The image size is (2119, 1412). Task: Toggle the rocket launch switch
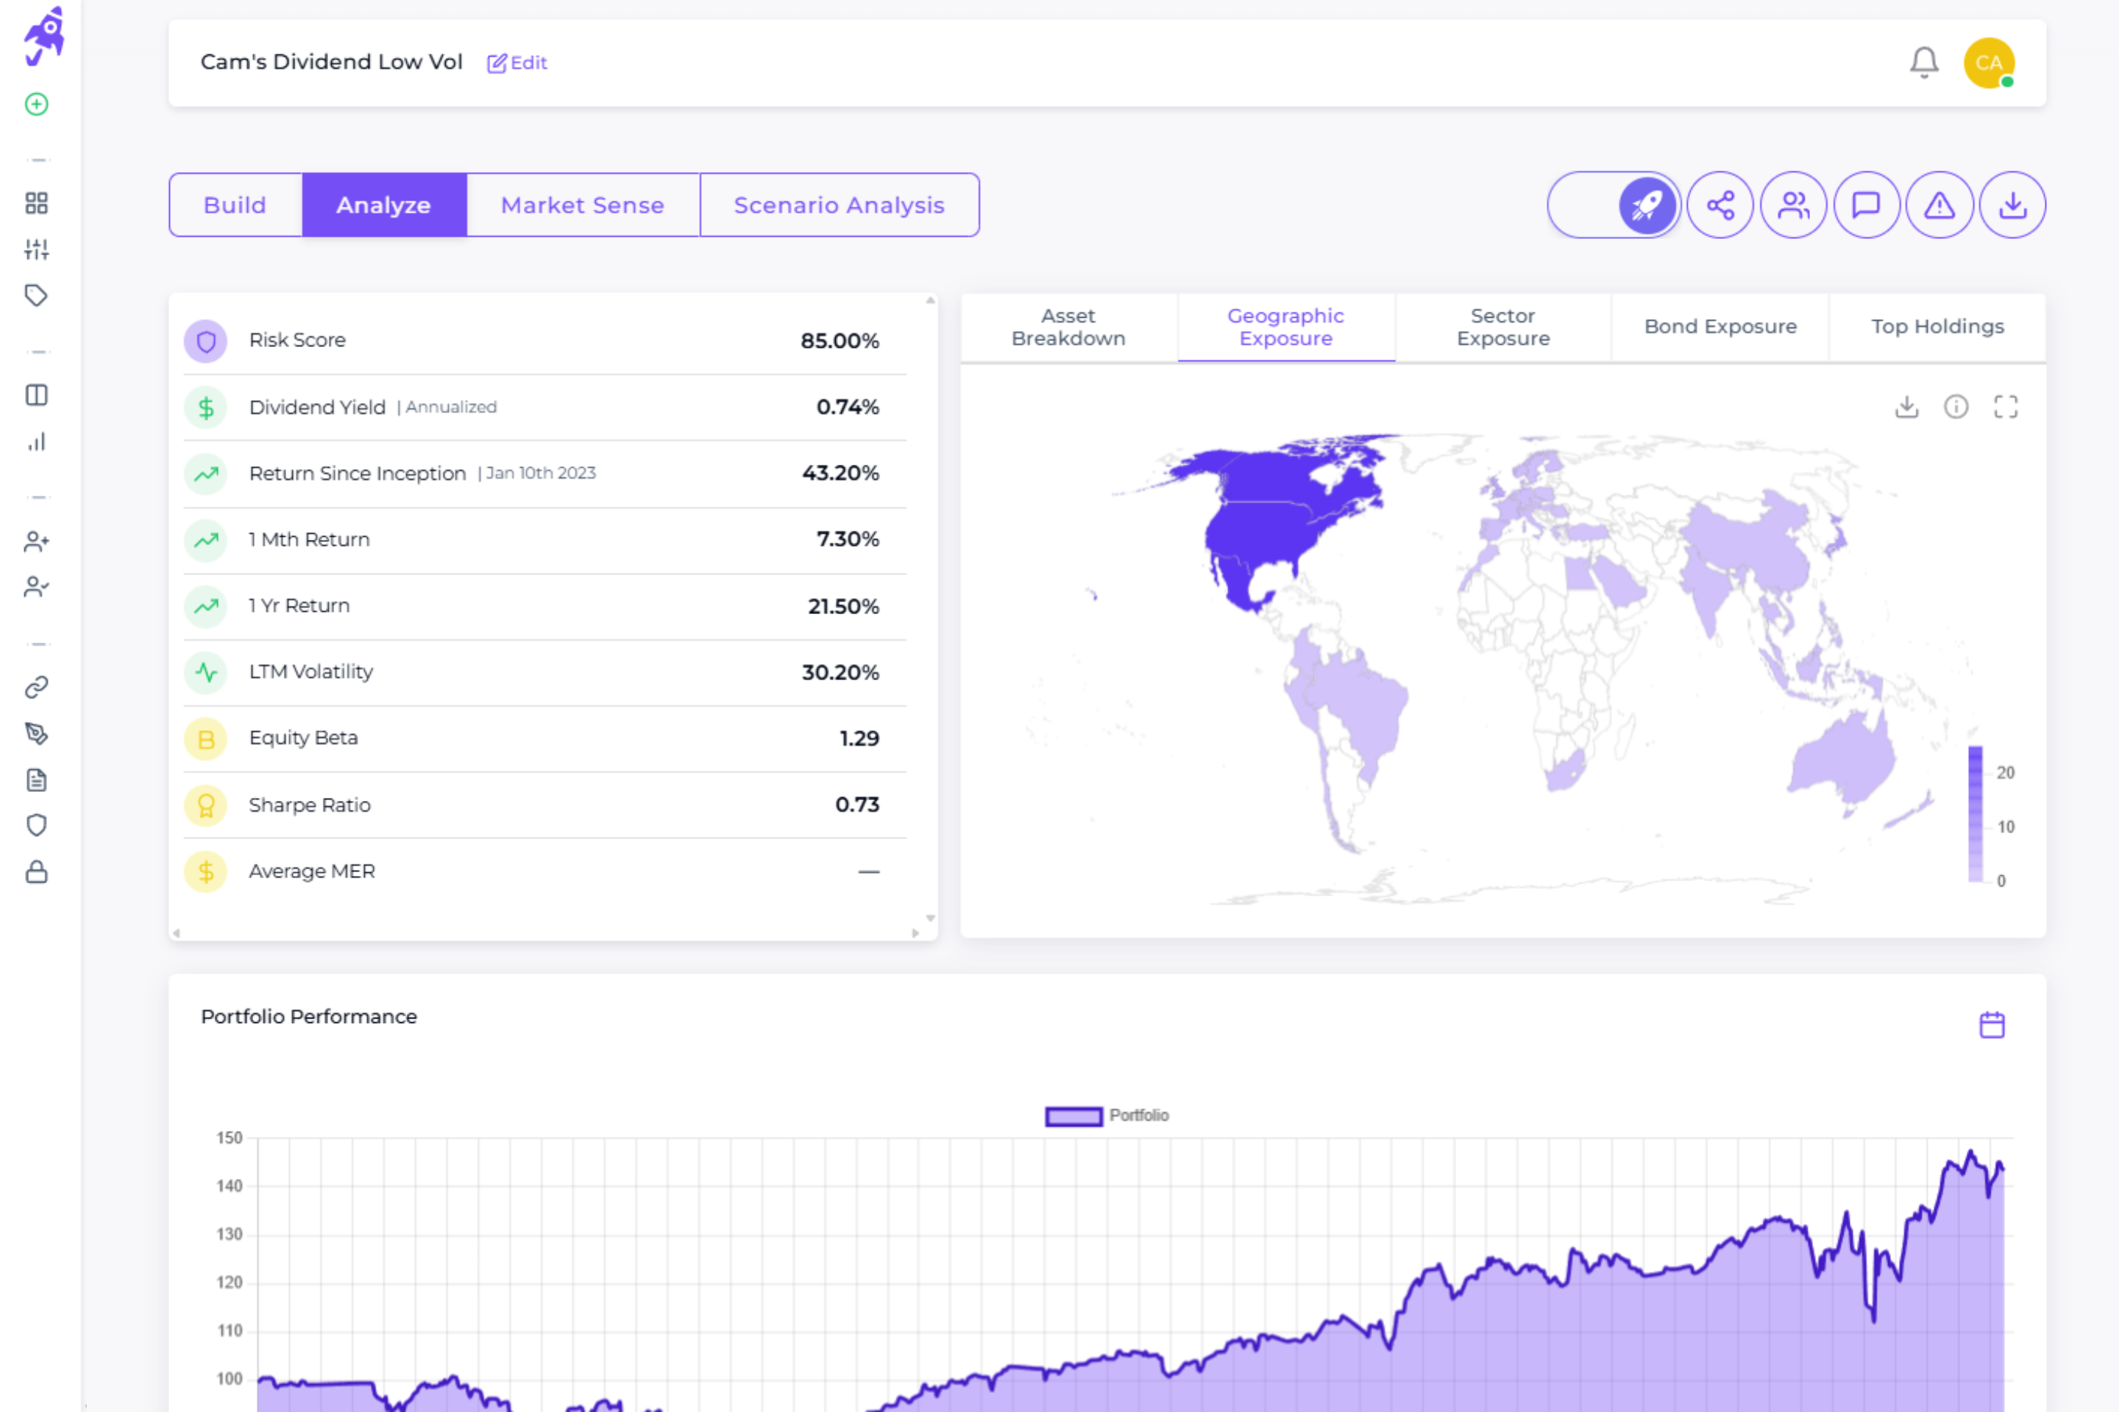point(1647,204)
